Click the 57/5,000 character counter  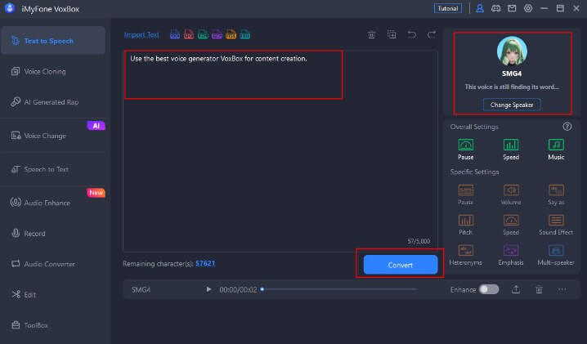click(x=419, y=241)
